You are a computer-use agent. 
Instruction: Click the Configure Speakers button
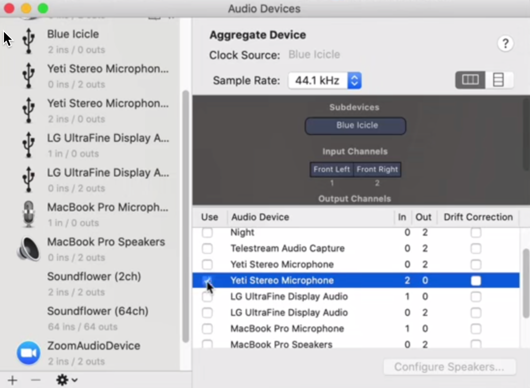pos(449,367)
